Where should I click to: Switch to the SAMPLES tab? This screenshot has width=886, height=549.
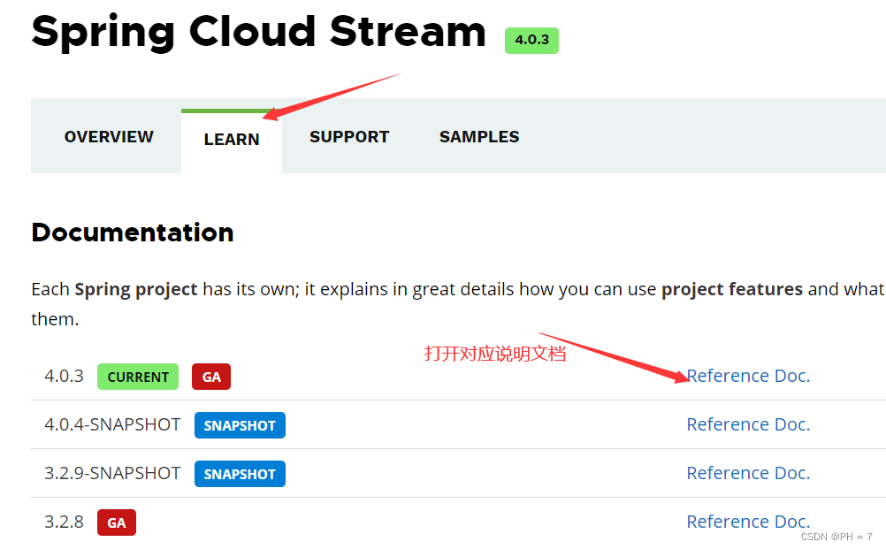478,136
